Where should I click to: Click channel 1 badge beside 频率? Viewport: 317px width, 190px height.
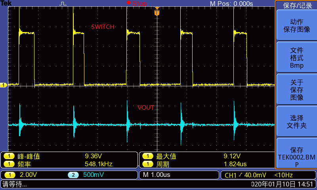[x=9, y=164]
